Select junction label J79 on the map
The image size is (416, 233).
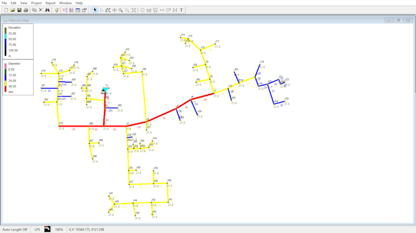coord(43,71)
